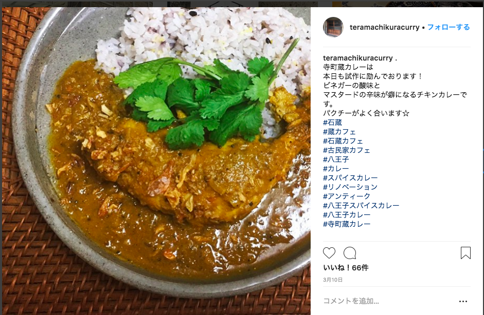The height and width of the screenshot is (315, 484).
Task: Open the teramachikuracurry profile avatar
Action: pos(333,27)
